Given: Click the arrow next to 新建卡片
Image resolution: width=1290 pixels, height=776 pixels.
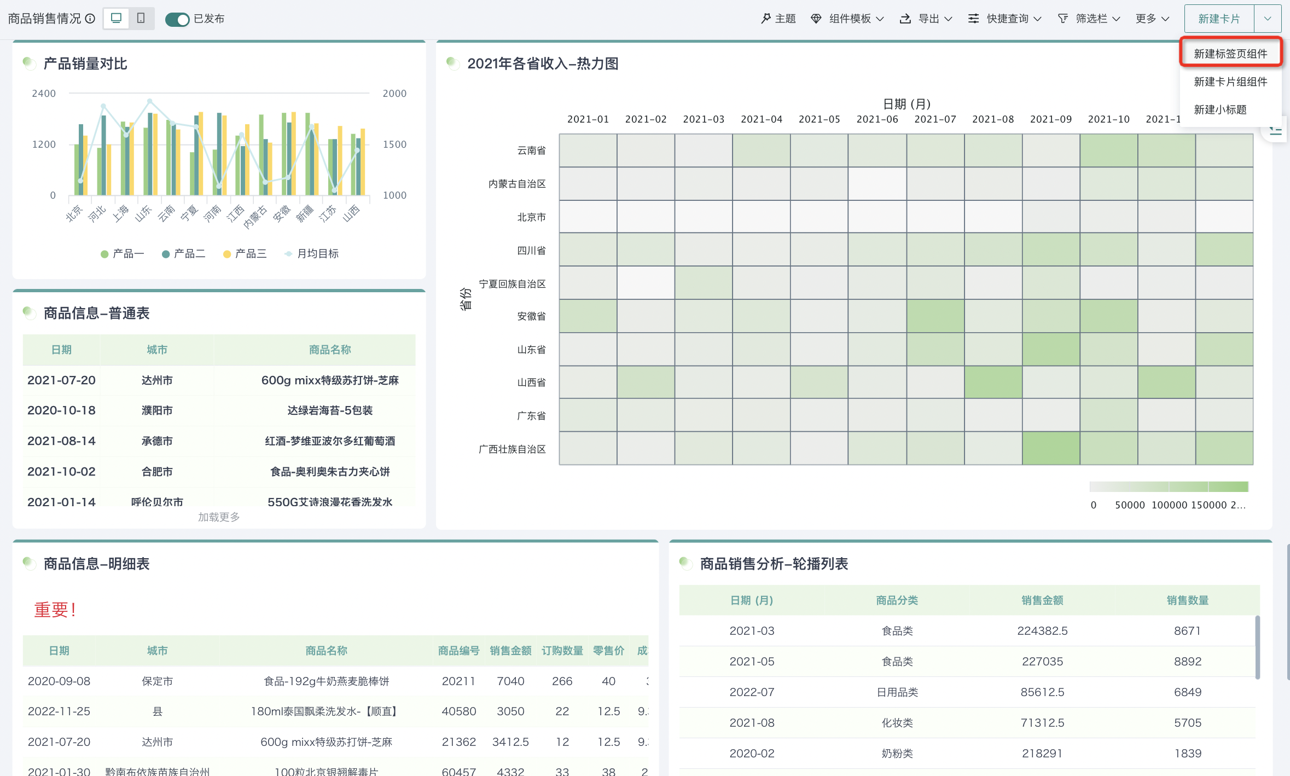Looking at the screenshot, I should [1268, 19].
